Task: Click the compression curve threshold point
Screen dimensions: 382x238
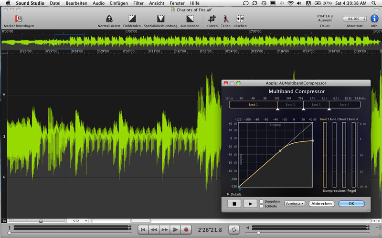Action: 280,151
